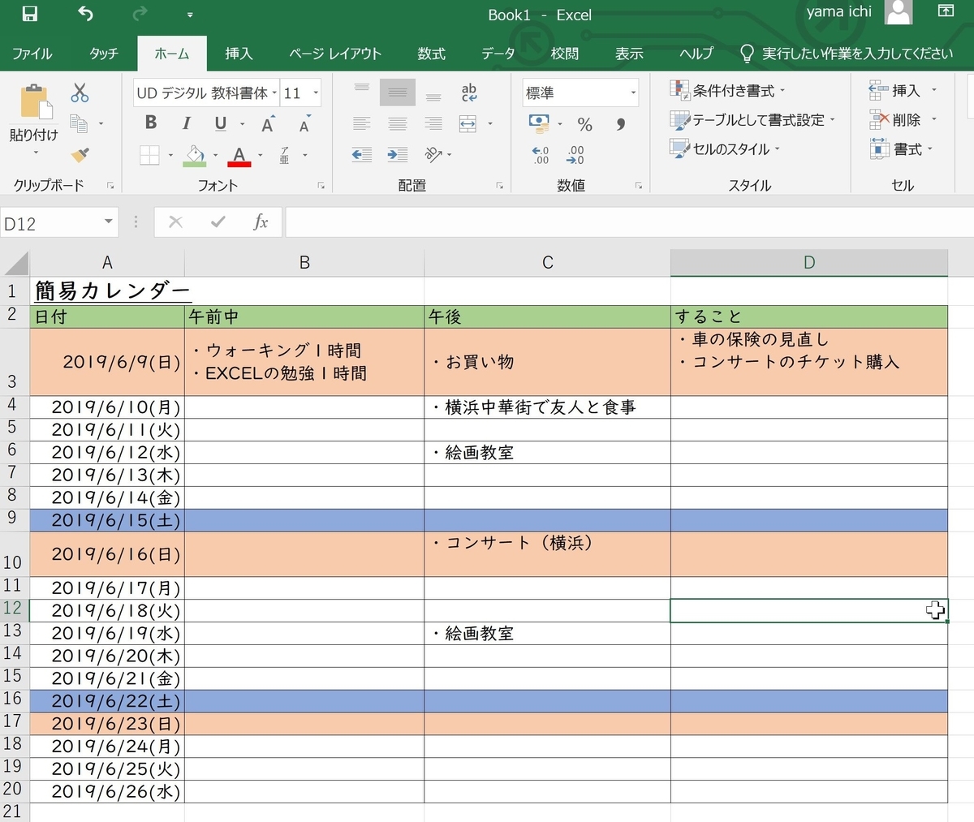
Task: Click the セルのスタイル button
Action: [x=729, y=148]
